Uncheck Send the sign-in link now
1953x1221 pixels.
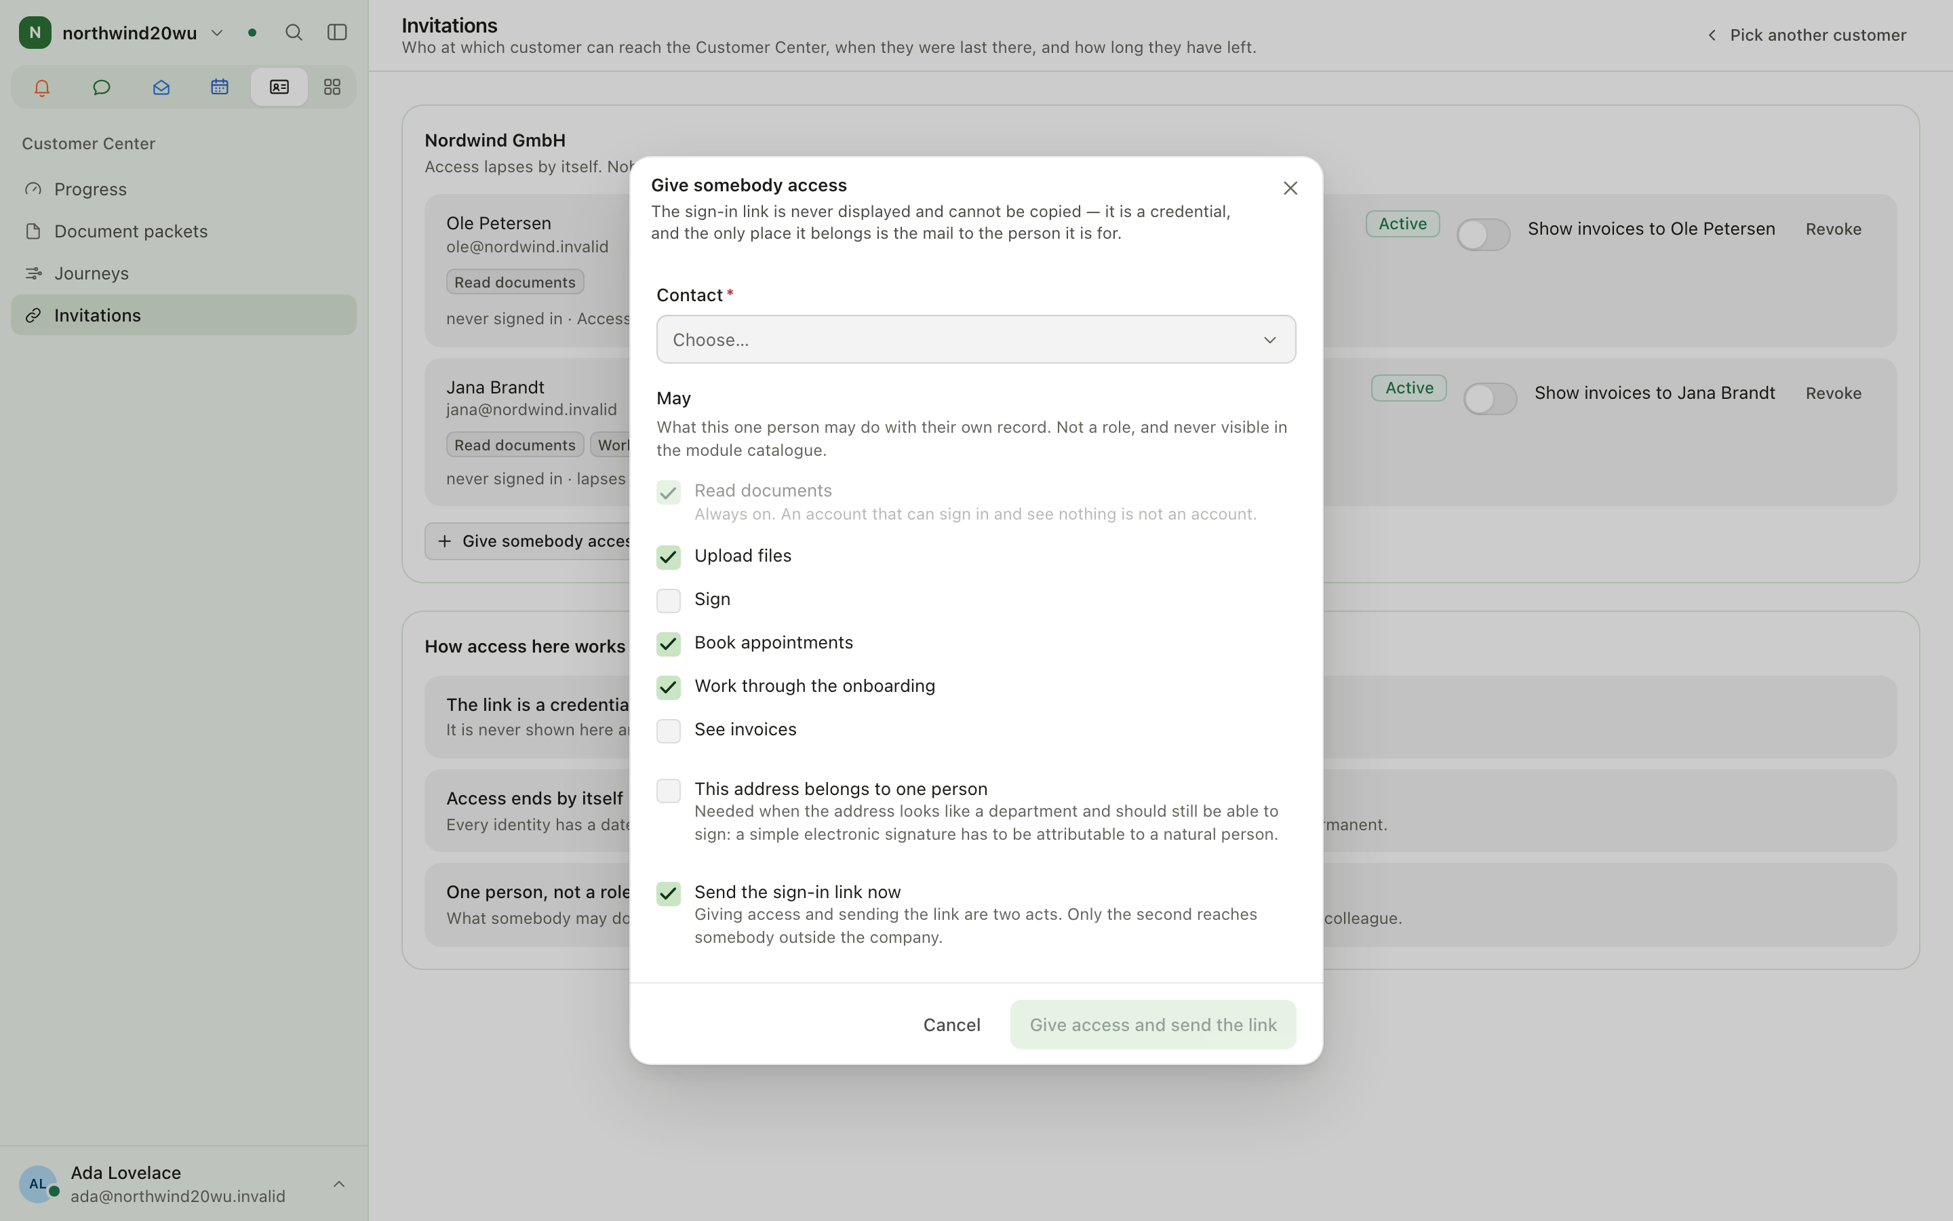click(668, 894)
